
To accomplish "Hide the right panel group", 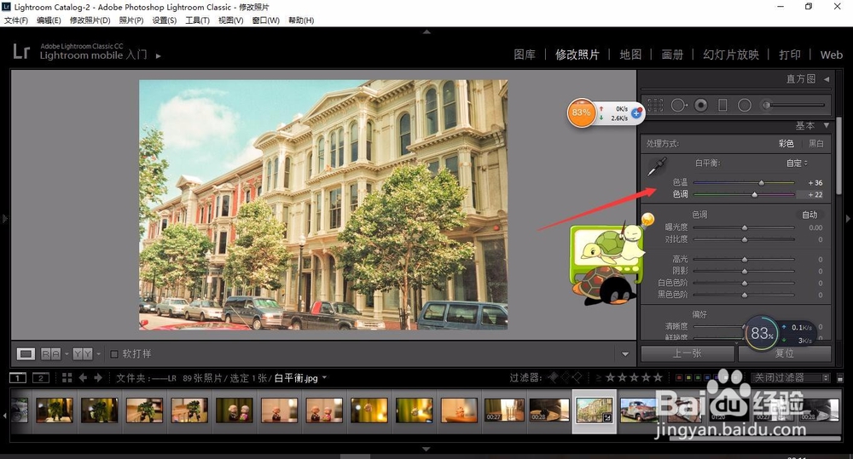I will (x=848, y=218).
